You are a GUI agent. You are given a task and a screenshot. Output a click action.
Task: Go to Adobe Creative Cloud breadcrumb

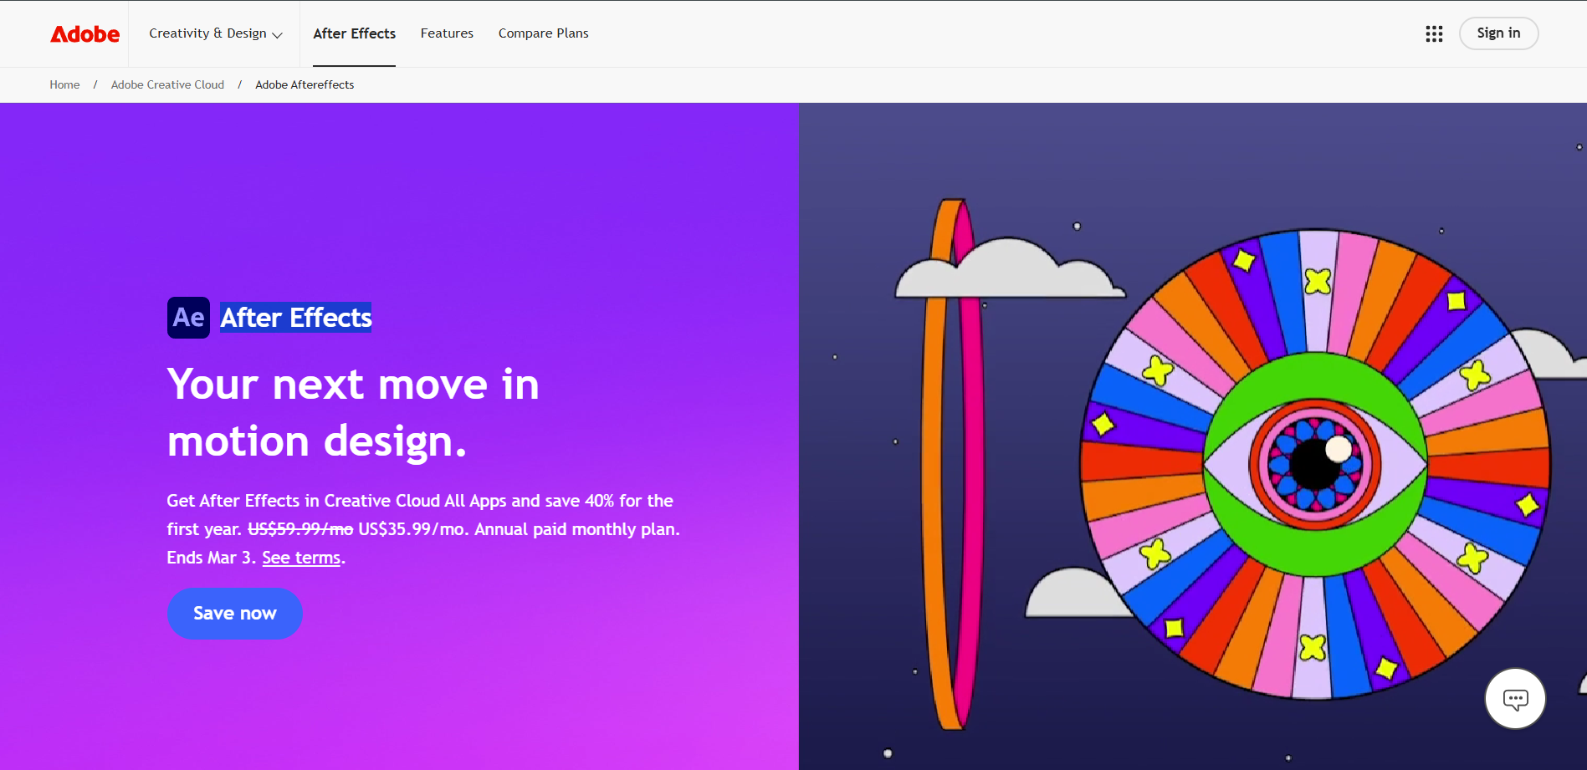pos(167,84)
